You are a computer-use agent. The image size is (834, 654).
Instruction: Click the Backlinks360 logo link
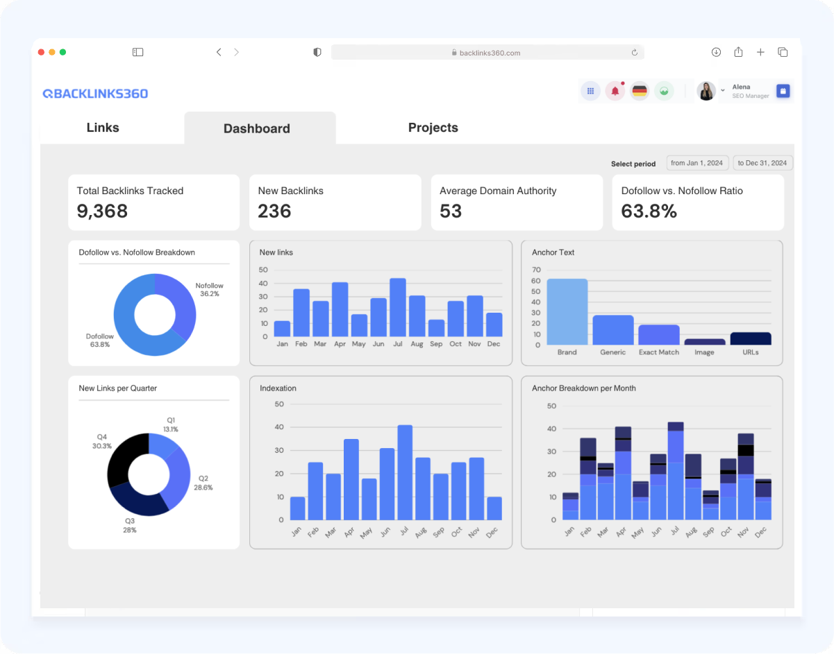point(95,94)
